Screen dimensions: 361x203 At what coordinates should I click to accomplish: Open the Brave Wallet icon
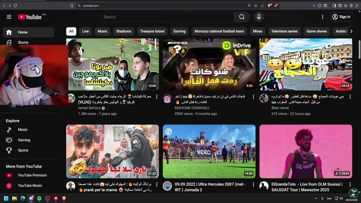click(340, 6)
